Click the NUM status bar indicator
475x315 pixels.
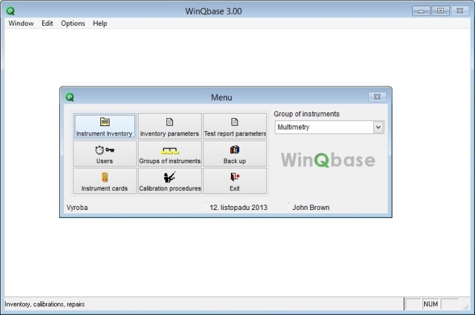click(x=431, y=304)
